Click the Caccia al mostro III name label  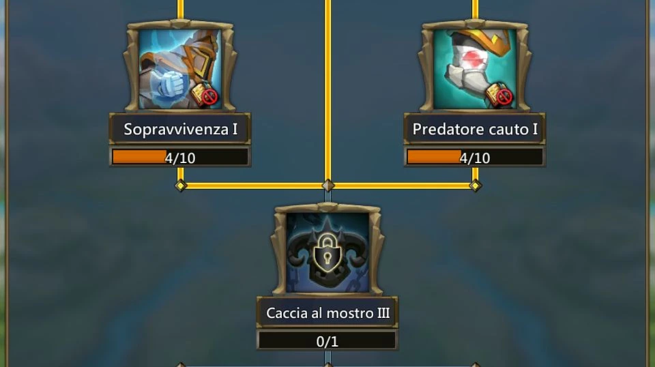[x=328, y=312]
